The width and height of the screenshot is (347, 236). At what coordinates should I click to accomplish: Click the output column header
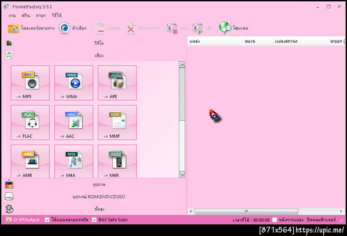pos(337,41)
